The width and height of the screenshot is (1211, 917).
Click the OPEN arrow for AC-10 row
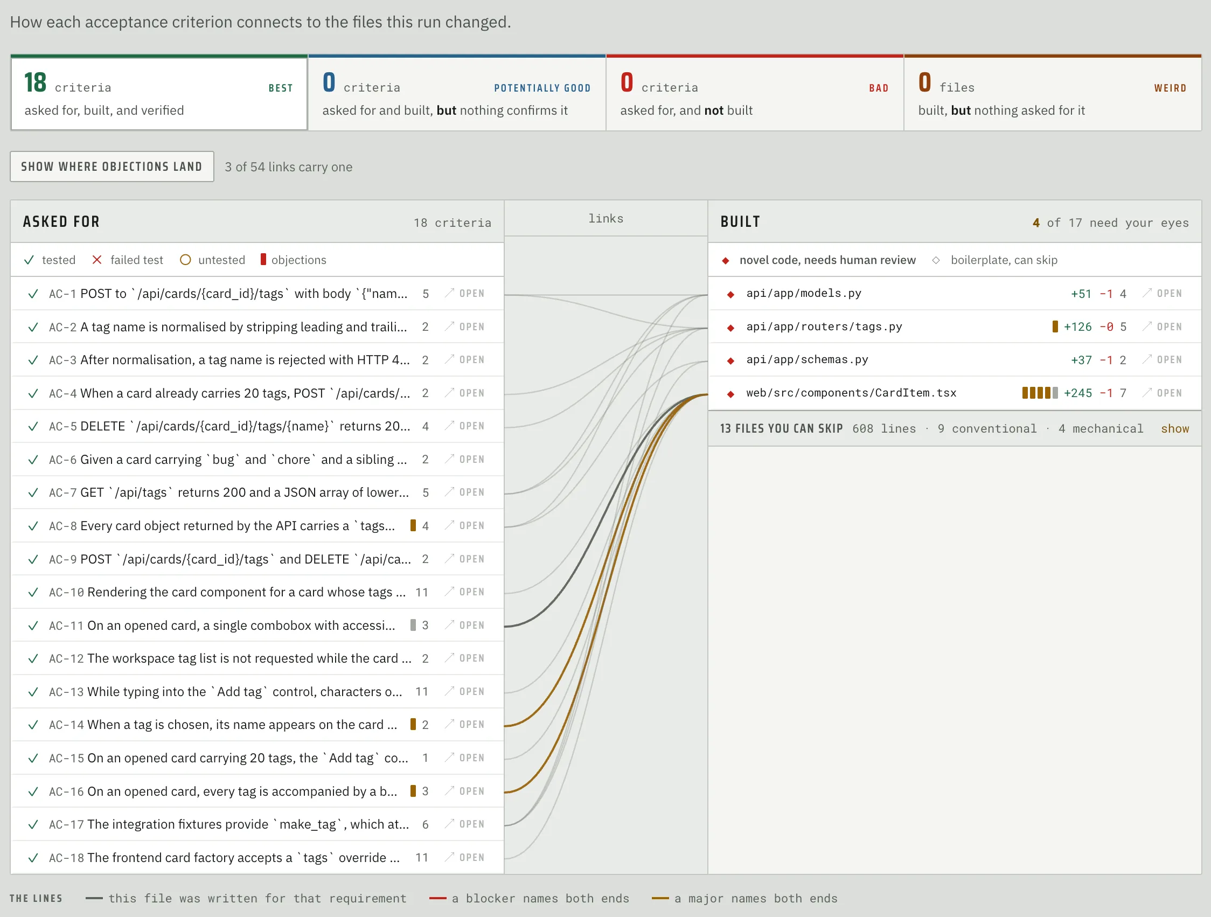point(465,592)
